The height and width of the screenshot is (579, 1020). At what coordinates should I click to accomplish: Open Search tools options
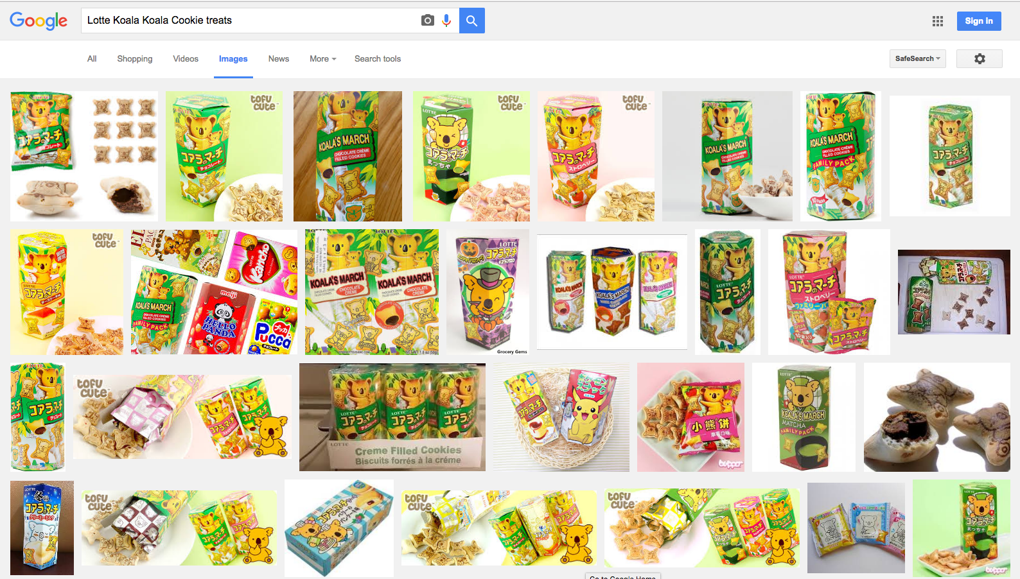point(378,58)
